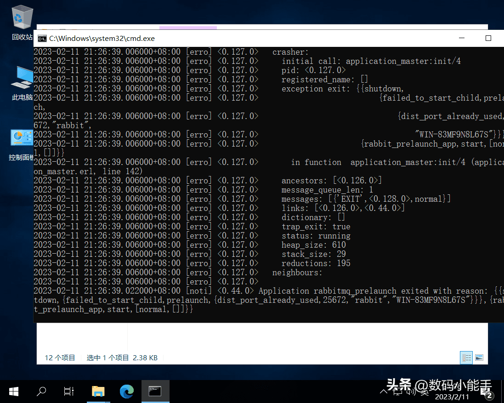Open cmd.exe title bar system menu icon
The image size is (504, 403).
(42, 38)
